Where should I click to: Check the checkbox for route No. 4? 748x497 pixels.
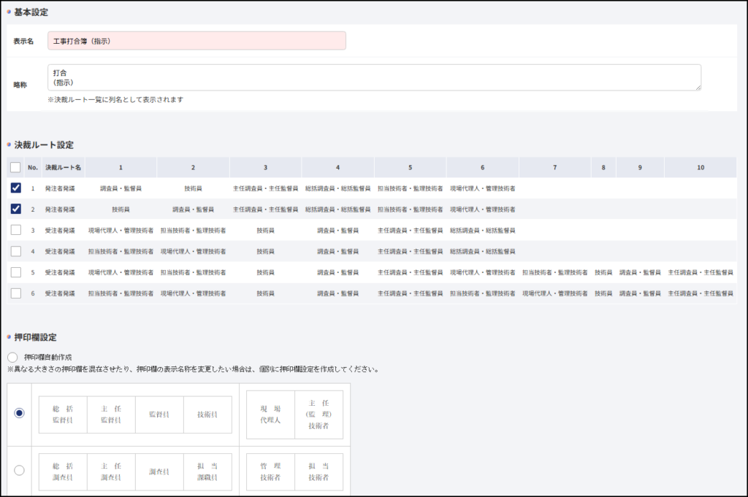[x=16, y=250]
